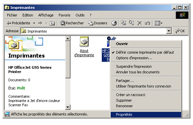Close the Imprimantes window
This screenshot has height=125, width=193.
tap(186, 8)
